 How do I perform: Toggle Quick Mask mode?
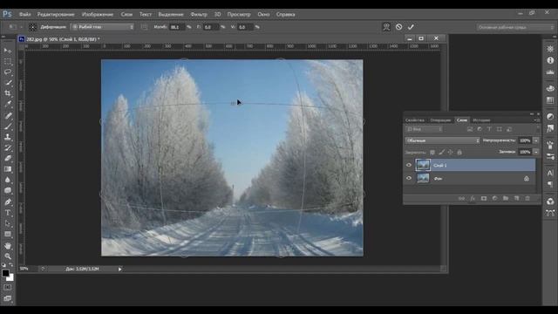point(8,287)
